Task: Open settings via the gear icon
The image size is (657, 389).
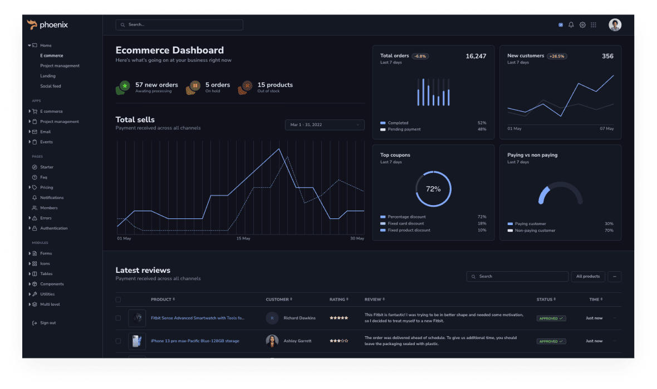Action: point(582,25)
